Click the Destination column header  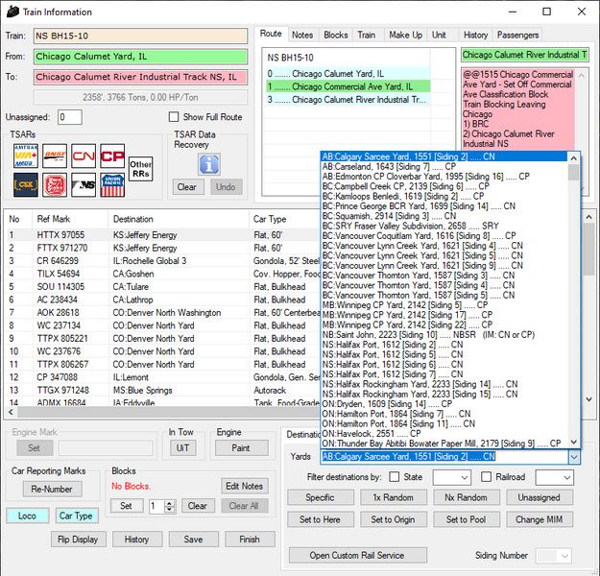pos(179,219)
